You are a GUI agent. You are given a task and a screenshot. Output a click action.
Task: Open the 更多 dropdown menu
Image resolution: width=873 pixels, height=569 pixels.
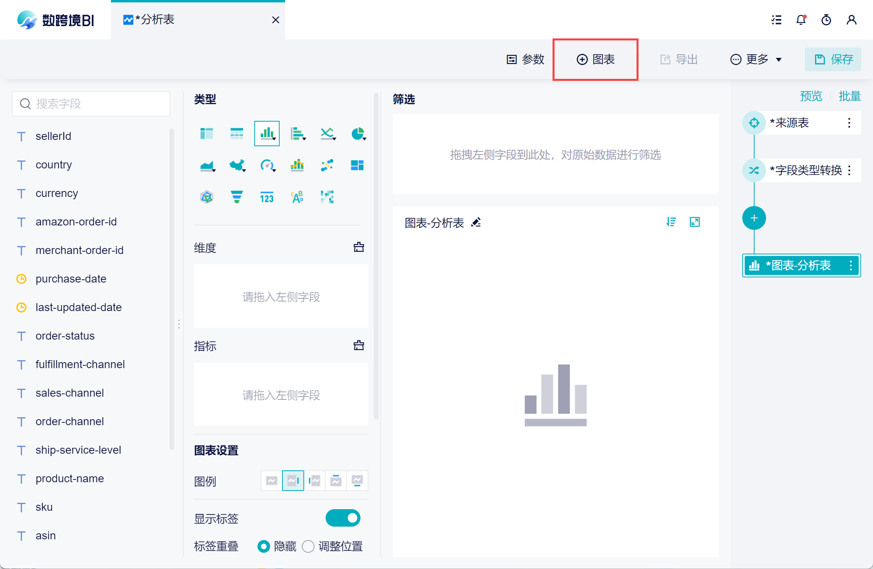pyautogui.click(x=756, y=59)
